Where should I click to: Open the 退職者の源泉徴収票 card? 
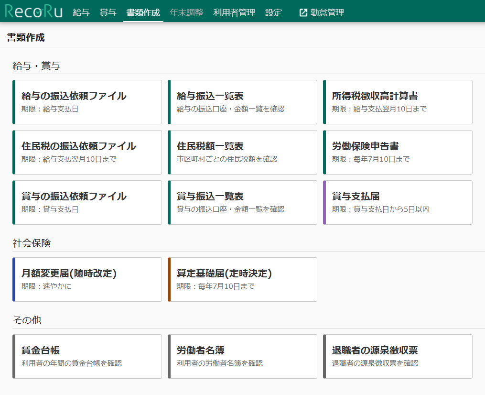[398, 356]
